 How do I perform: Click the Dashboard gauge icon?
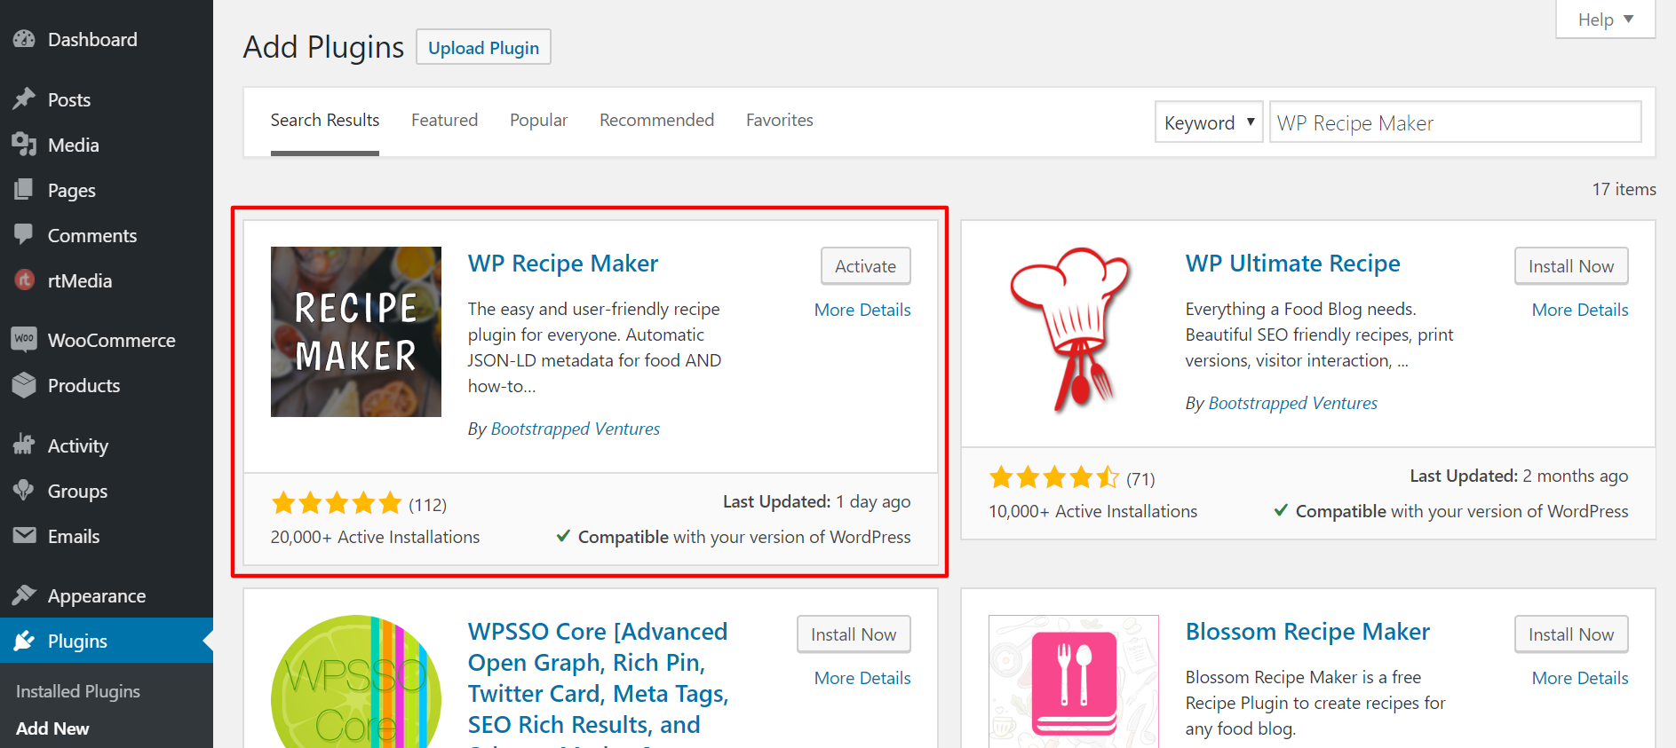coord(24,39)
